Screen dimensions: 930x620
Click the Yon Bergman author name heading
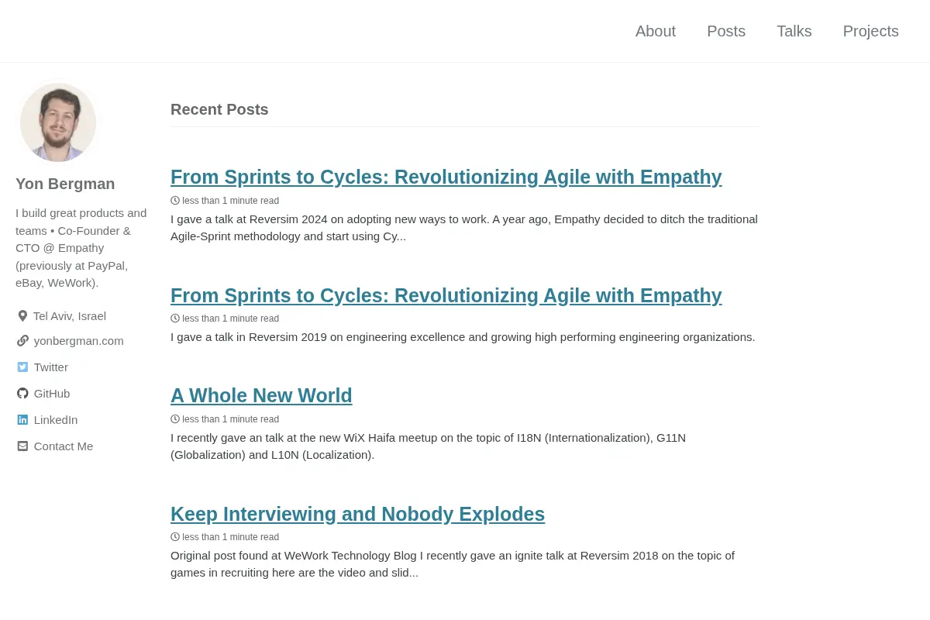(x=65, y=184)
